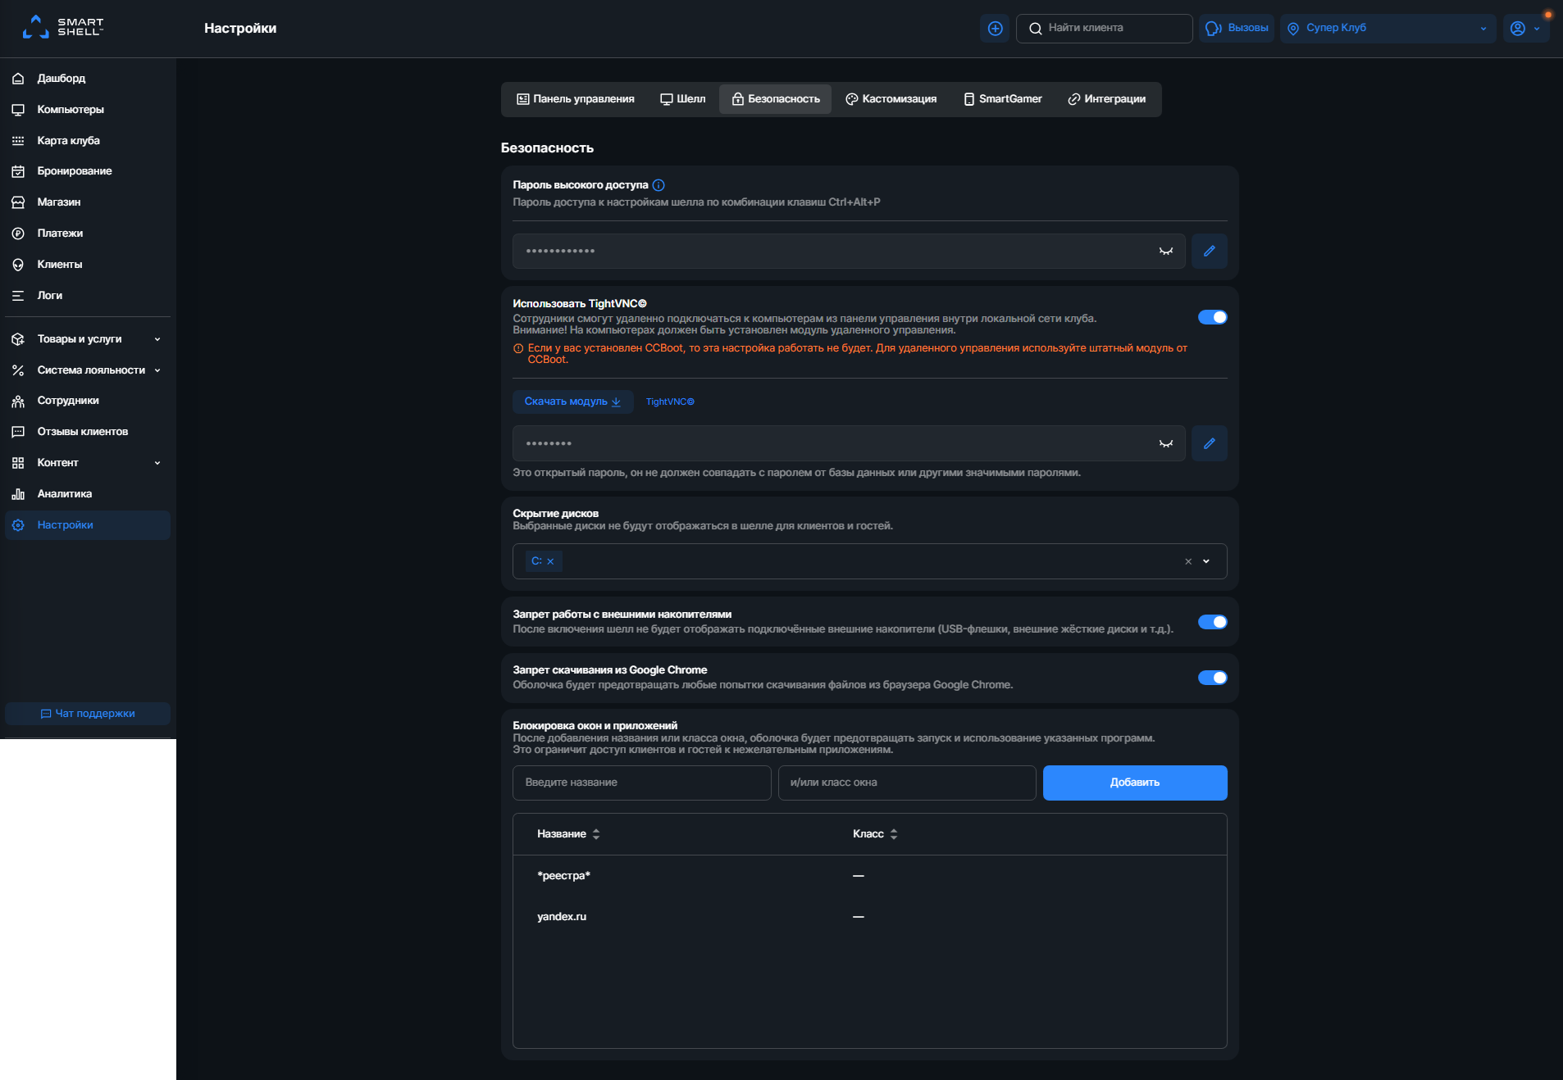Open the TightVNC© link
The image size is (1563, 1080).
pyautogui.click(x=670, y=402)
